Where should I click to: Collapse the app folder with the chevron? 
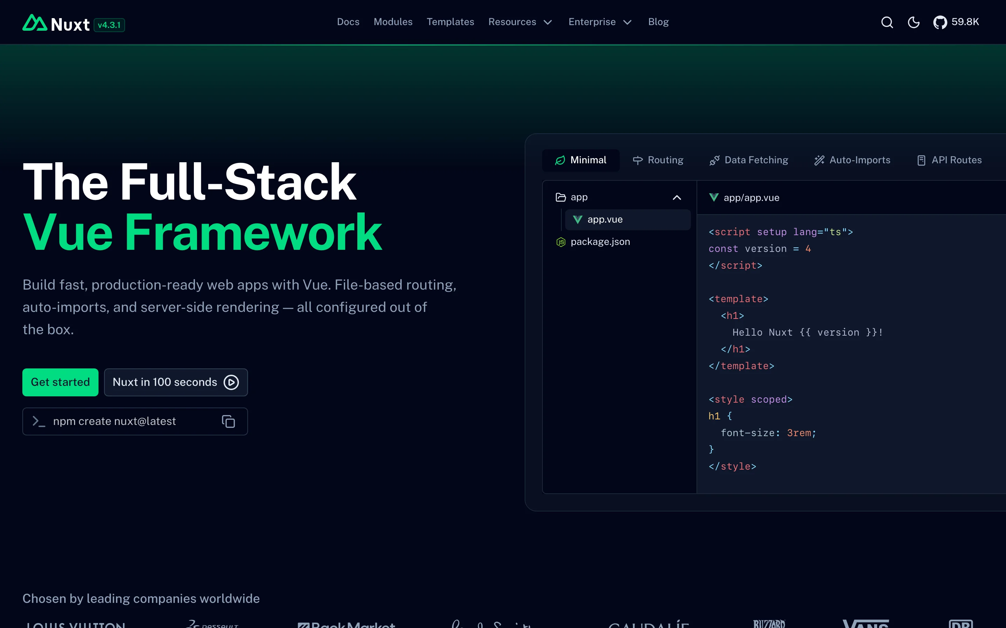point(677,198)
